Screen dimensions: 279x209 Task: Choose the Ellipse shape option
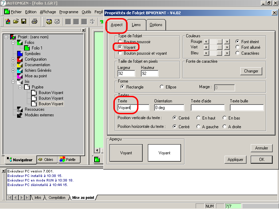[x=162, y=87]
